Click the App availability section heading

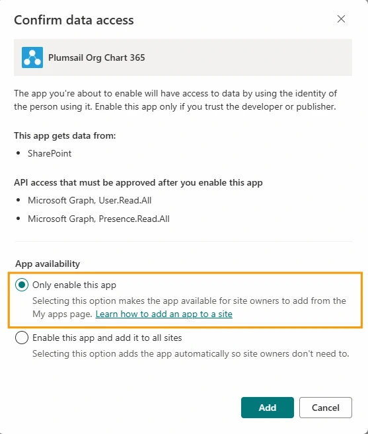(48, 264)
